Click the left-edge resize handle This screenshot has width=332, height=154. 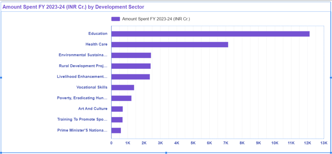(1, 77)
